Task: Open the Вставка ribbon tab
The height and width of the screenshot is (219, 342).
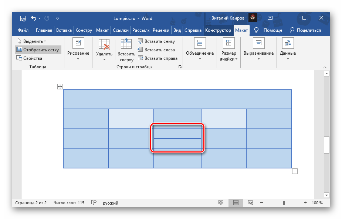Action: point(64,30)
